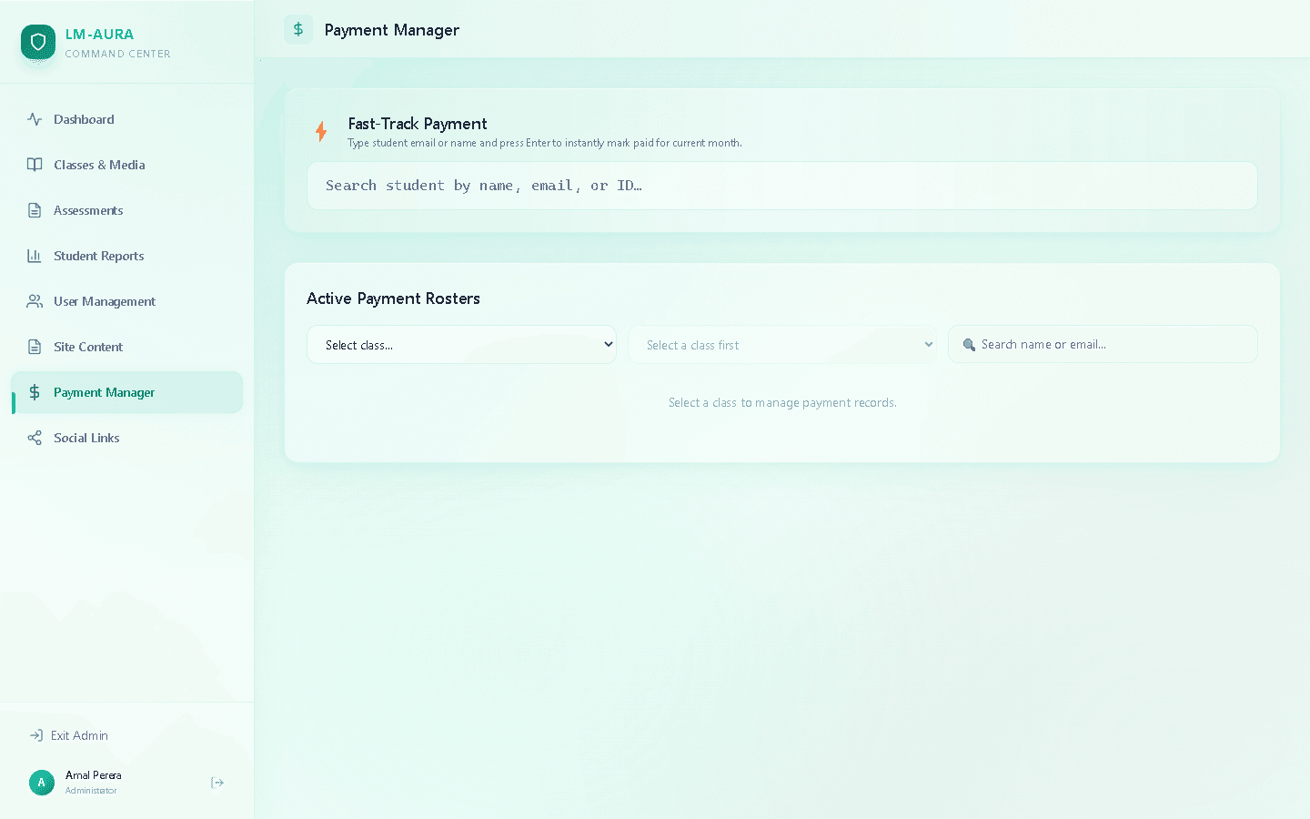Click the Active Payment Rosters heading
1310x819 pixels.
393,298
